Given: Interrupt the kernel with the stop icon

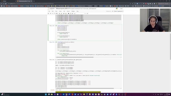Looking at the screenshot, I should click(68, 14).
